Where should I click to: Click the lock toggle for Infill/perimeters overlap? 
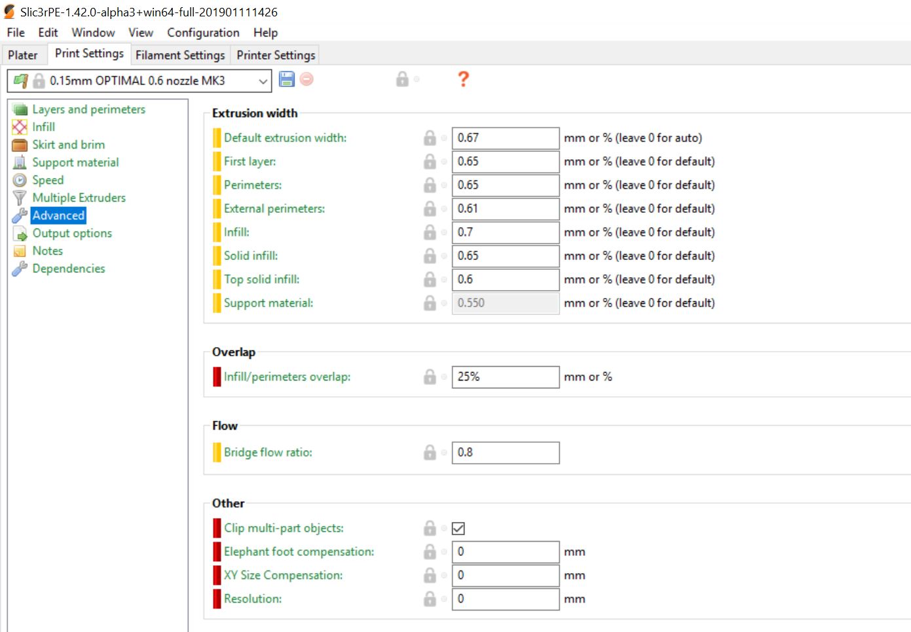430,377
